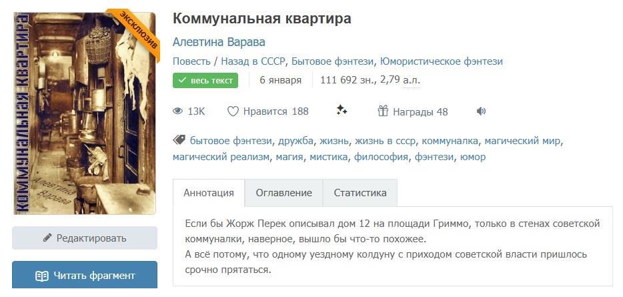The width and height of the screenshot is (623, 297).
Task: Click the sparkle stars icon
Action: tap(342, 111)
